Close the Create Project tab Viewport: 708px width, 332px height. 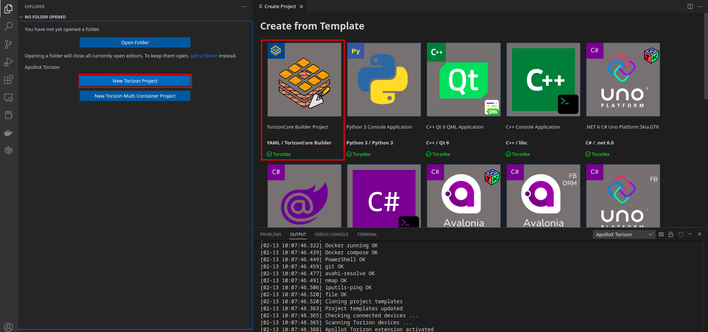301,7
